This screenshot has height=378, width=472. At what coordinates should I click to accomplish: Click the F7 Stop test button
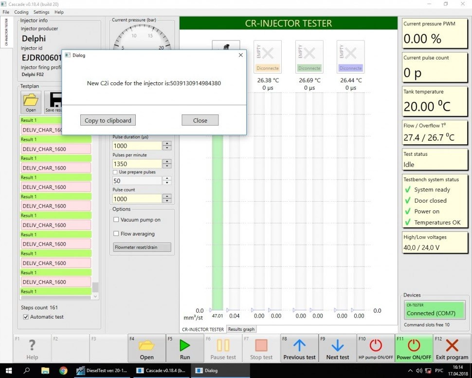[x=261, y=348]
